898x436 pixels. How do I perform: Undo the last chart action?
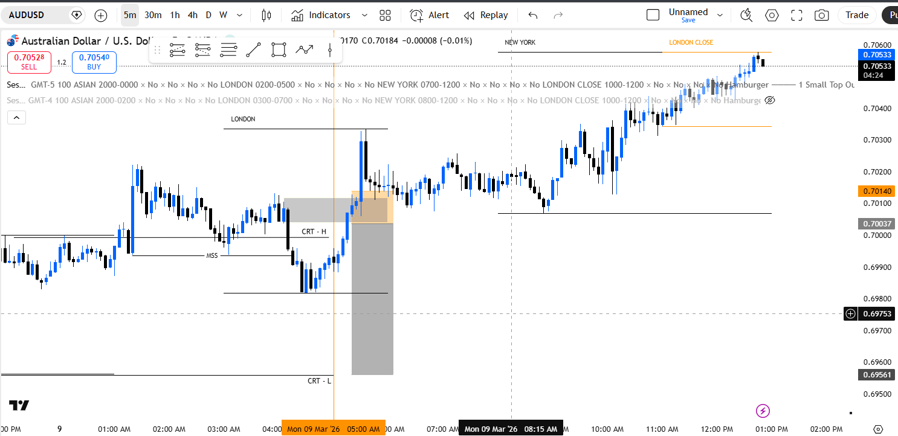532,15
